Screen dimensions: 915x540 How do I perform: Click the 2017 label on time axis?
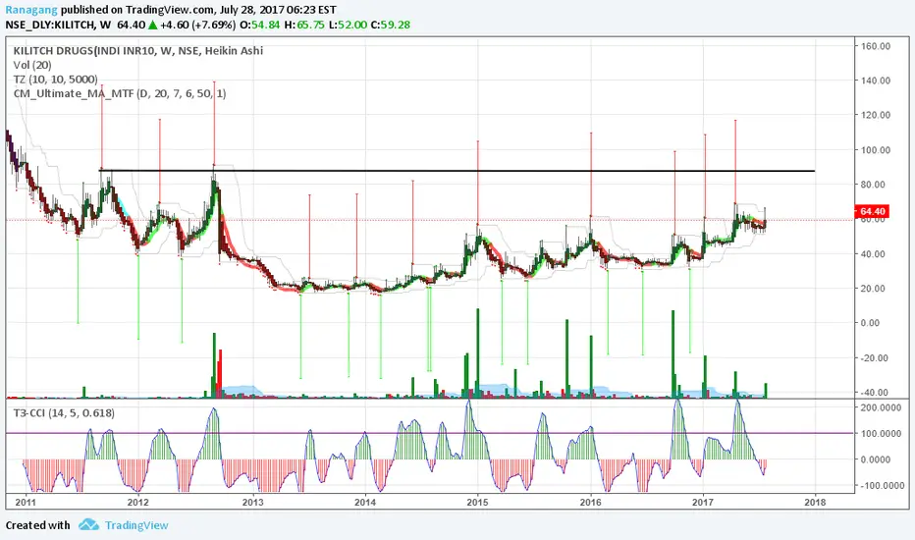click(703, 502)
